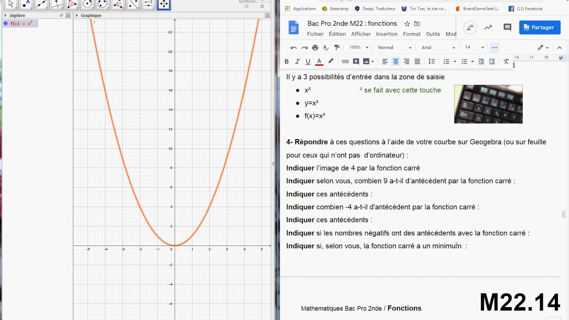The width and height of the screenshot is (569, 320).
Task: Print the Google Docs document
Action: (315, 48)
